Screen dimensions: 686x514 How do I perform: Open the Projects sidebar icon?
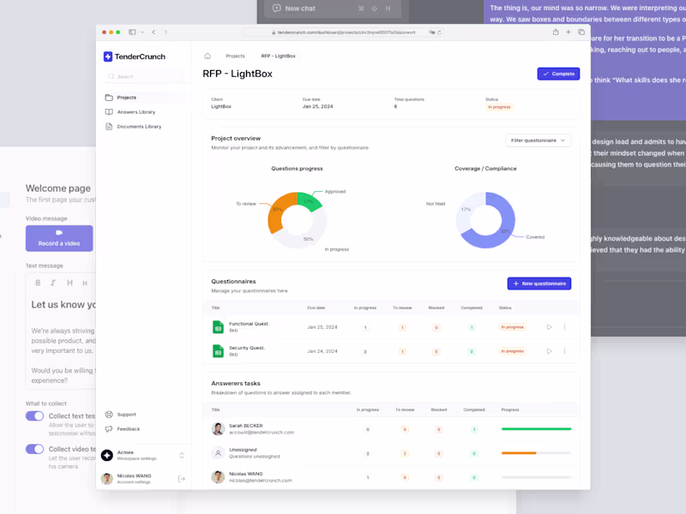(109, 97)
